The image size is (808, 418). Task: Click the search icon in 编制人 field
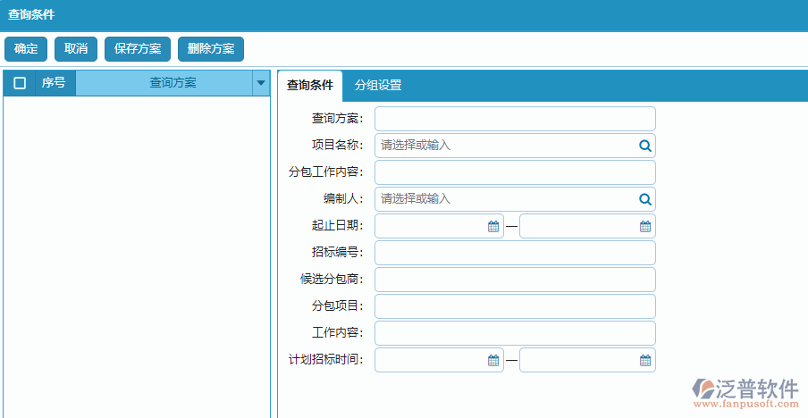pos(644,199)
